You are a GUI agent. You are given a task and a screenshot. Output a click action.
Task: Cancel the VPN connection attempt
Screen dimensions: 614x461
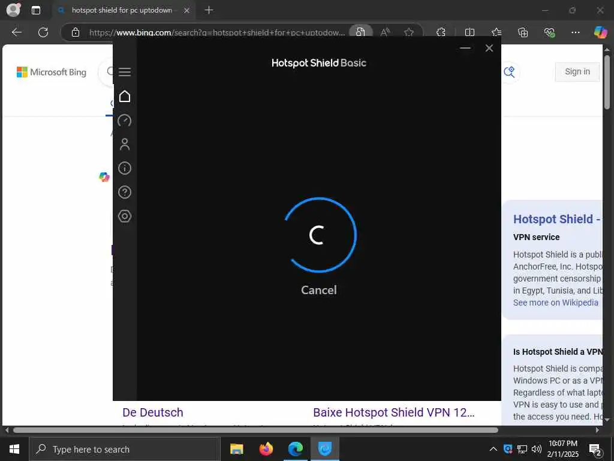click(319, 290)
